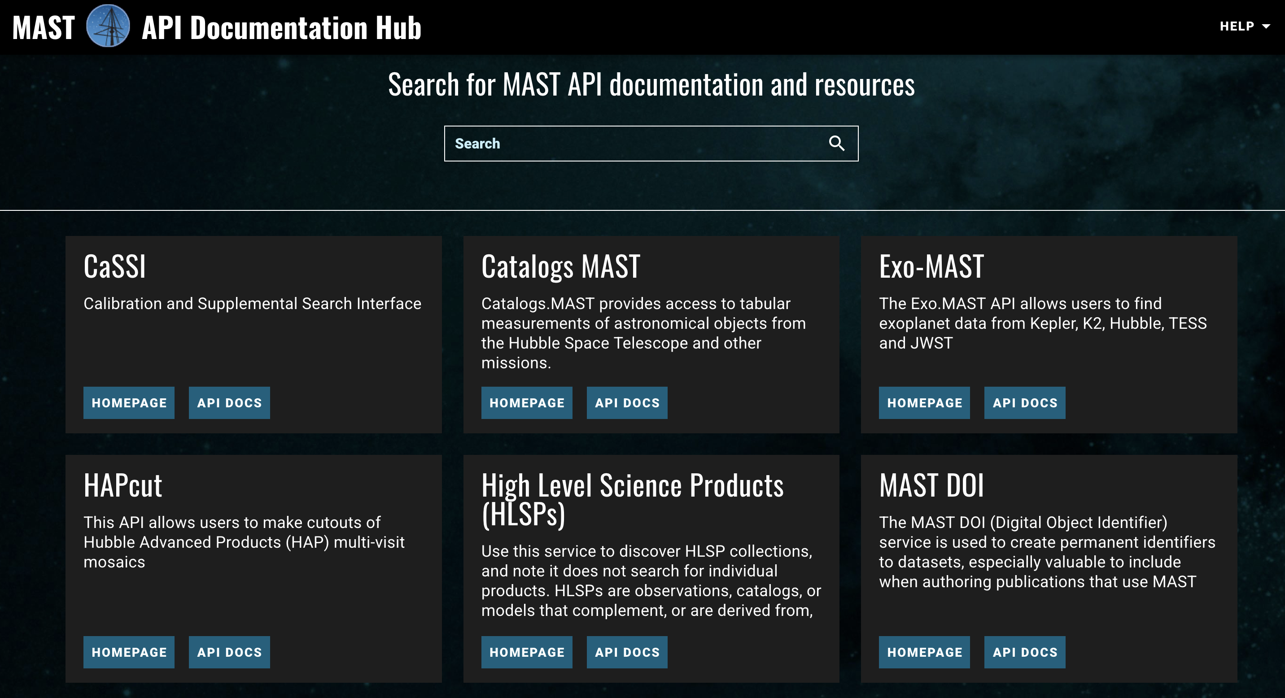This screenshot has height=698, width=1285.
Task: Open HLSPs API DOCS button
Action: (x=627, y=652)
